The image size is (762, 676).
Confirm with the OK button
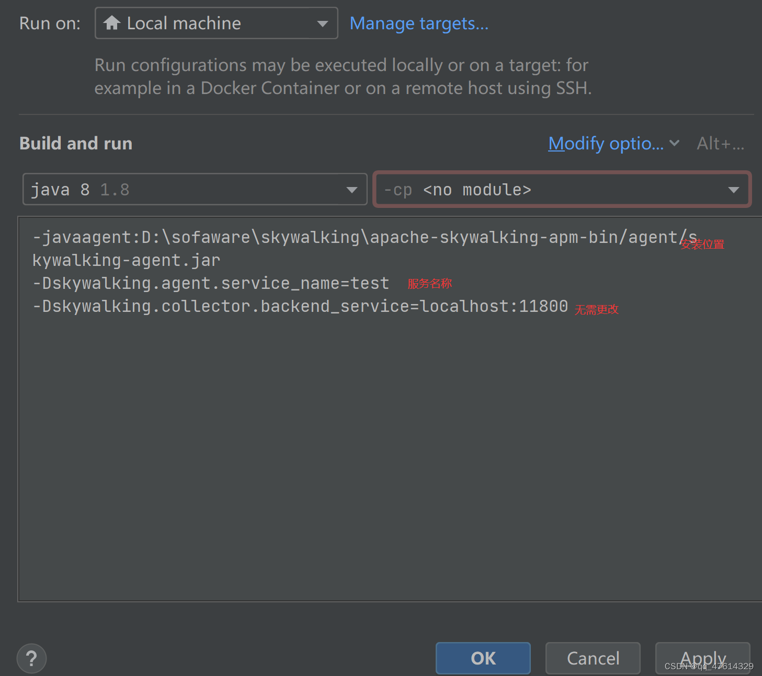point(483,658)
